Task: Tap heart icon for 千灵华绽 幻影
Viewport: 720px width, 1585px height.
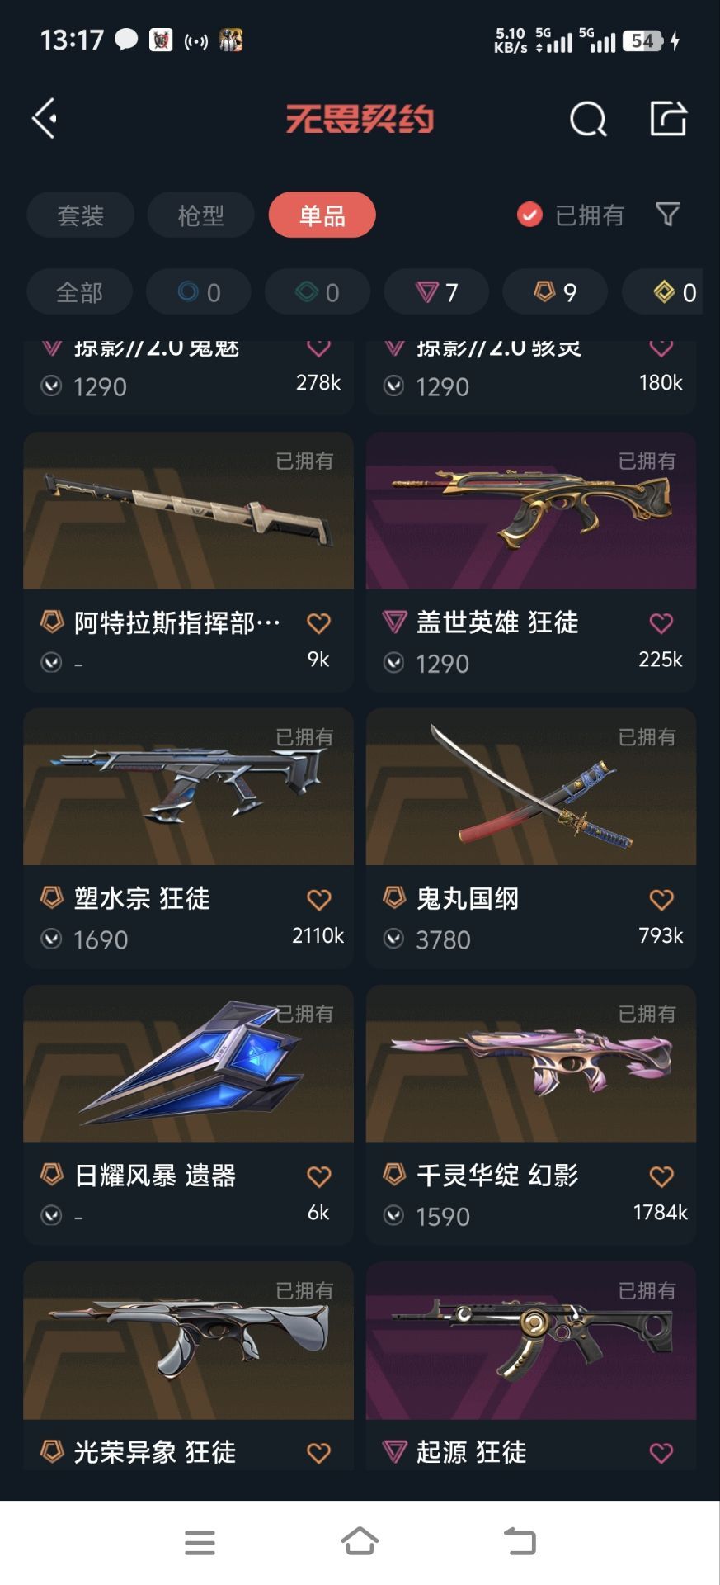Action: (661, 1176)
